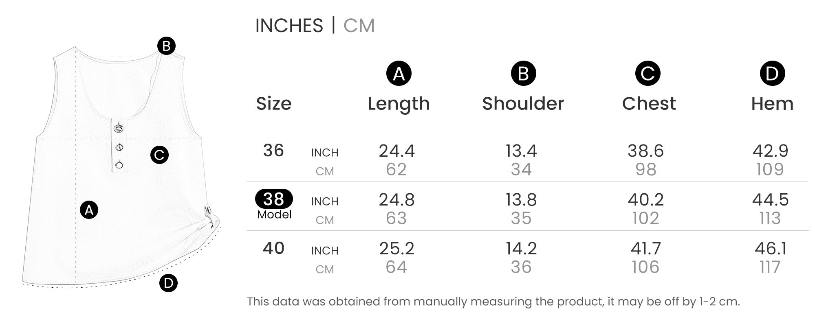Click the D circle above the Hem heading
This screenshot has height=328, width=815.
772,74
